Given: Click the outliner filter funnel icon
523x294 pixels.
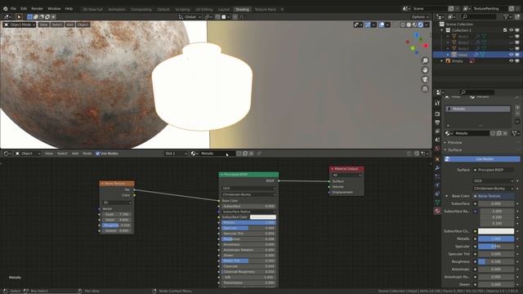Looking at the screenshot, I should pos(507,16).
